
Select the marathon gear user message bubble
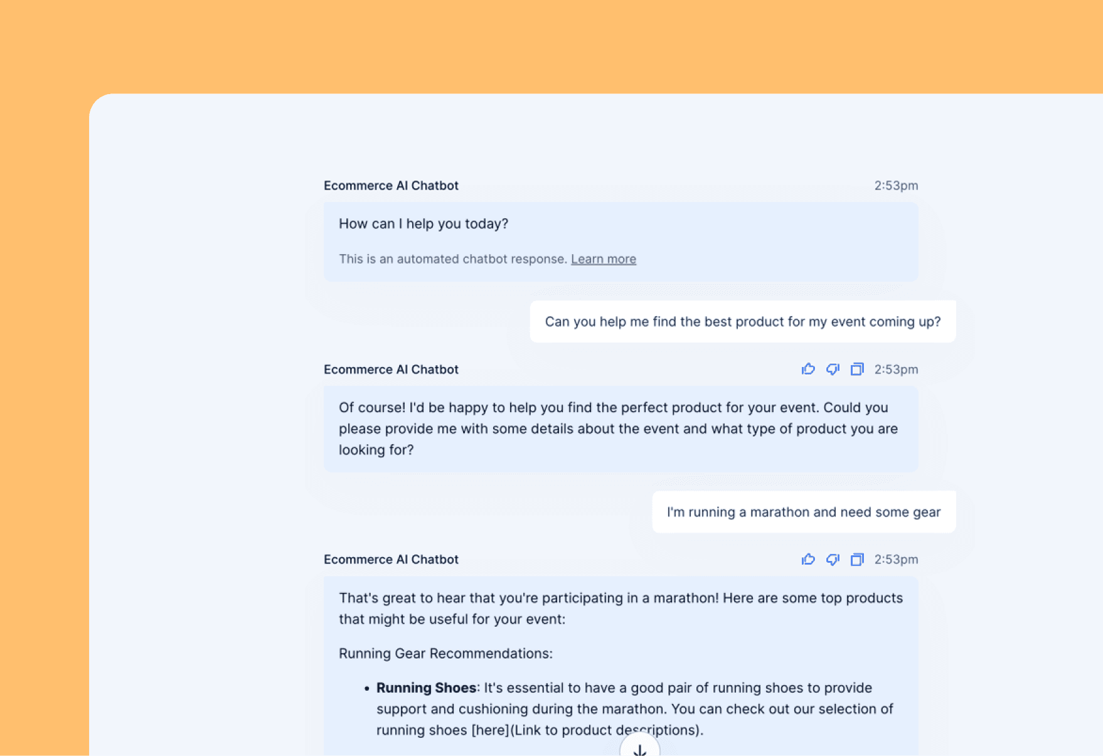click(x=803, y=511)
